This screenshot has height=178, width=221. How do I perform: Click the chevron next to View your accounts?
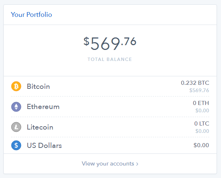(x=137, y=164)
